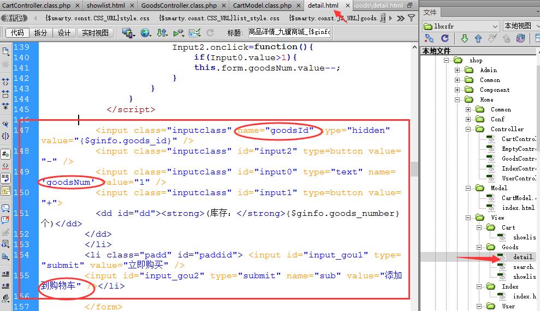The width and height of the screenshot is (540, 311).
Task: Click Check Browser Compatibility icon
Action: [x=194, y=33]
